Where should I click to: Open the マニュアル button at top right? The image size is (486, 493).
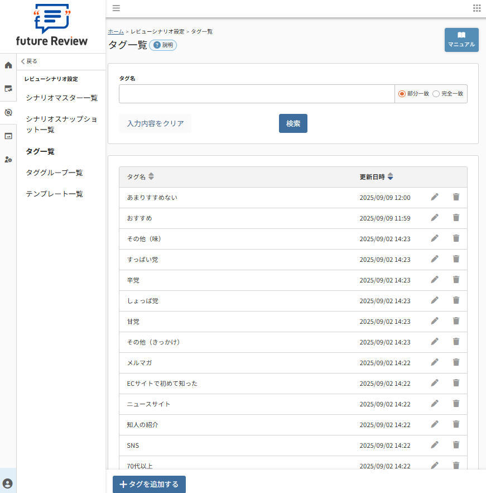tap(461, 40)
